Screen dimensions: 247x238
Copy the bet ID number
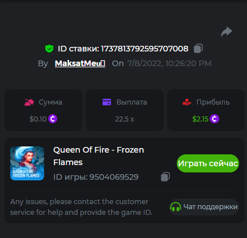coord(198,49)
